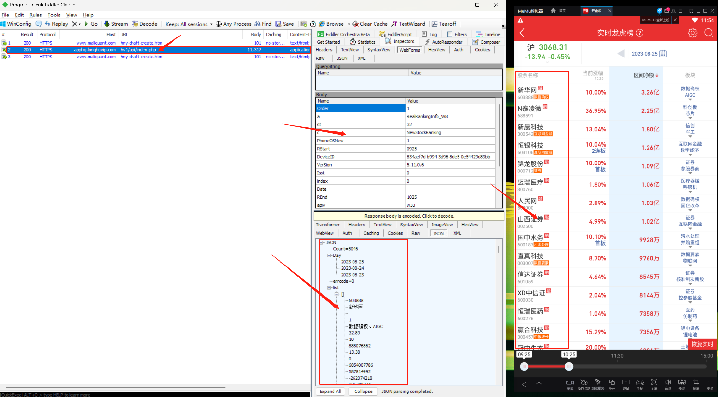718x397 pixels.
Task: Open settings gear in 开盘啦 app
Action: pos(692,33)
